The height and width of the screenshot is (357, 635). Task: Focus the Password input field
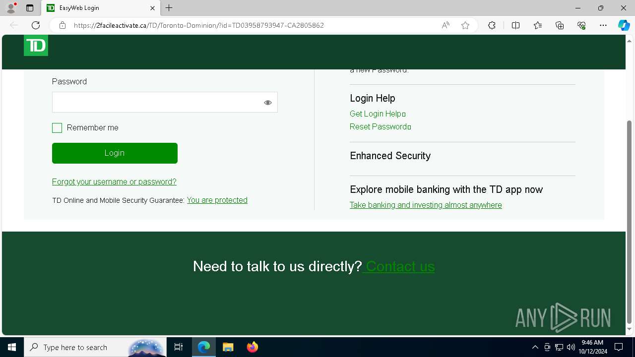pyautogui.click(x=165, y=102)
